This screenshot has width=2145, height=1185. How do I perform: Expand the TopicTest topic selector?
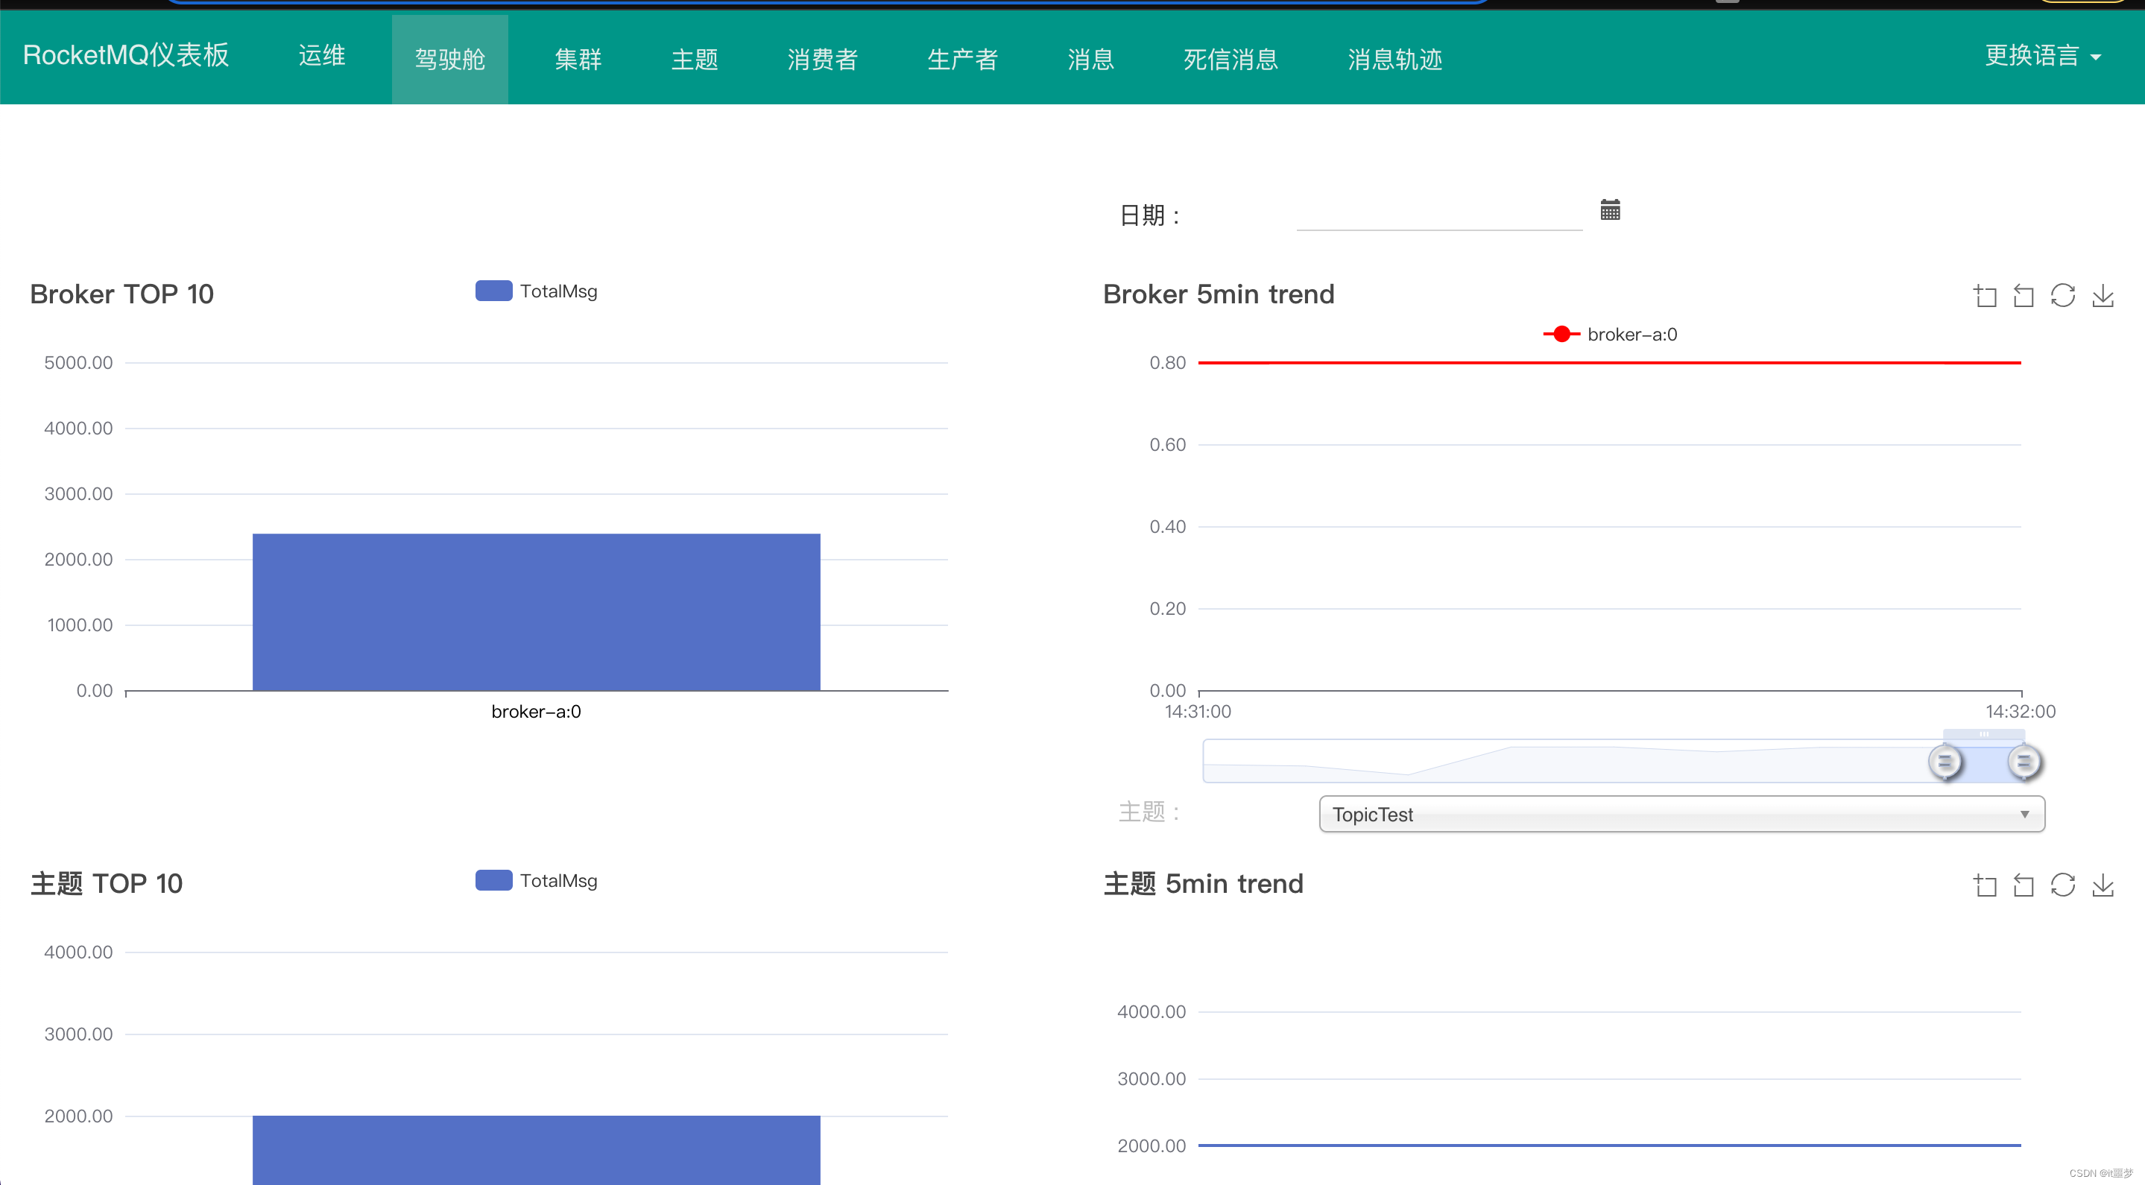1681,814
